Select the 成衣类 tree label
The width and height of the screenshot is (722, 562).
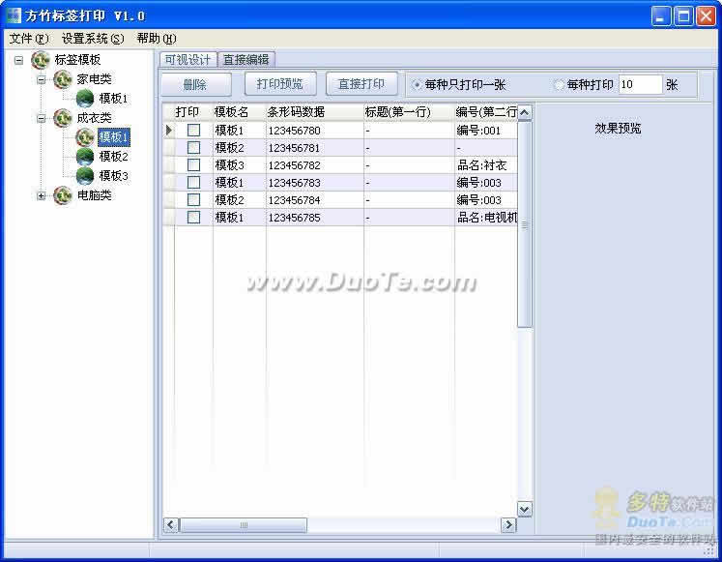[x=94, y=118]
